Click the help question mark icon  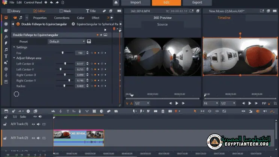coord(46,3)
